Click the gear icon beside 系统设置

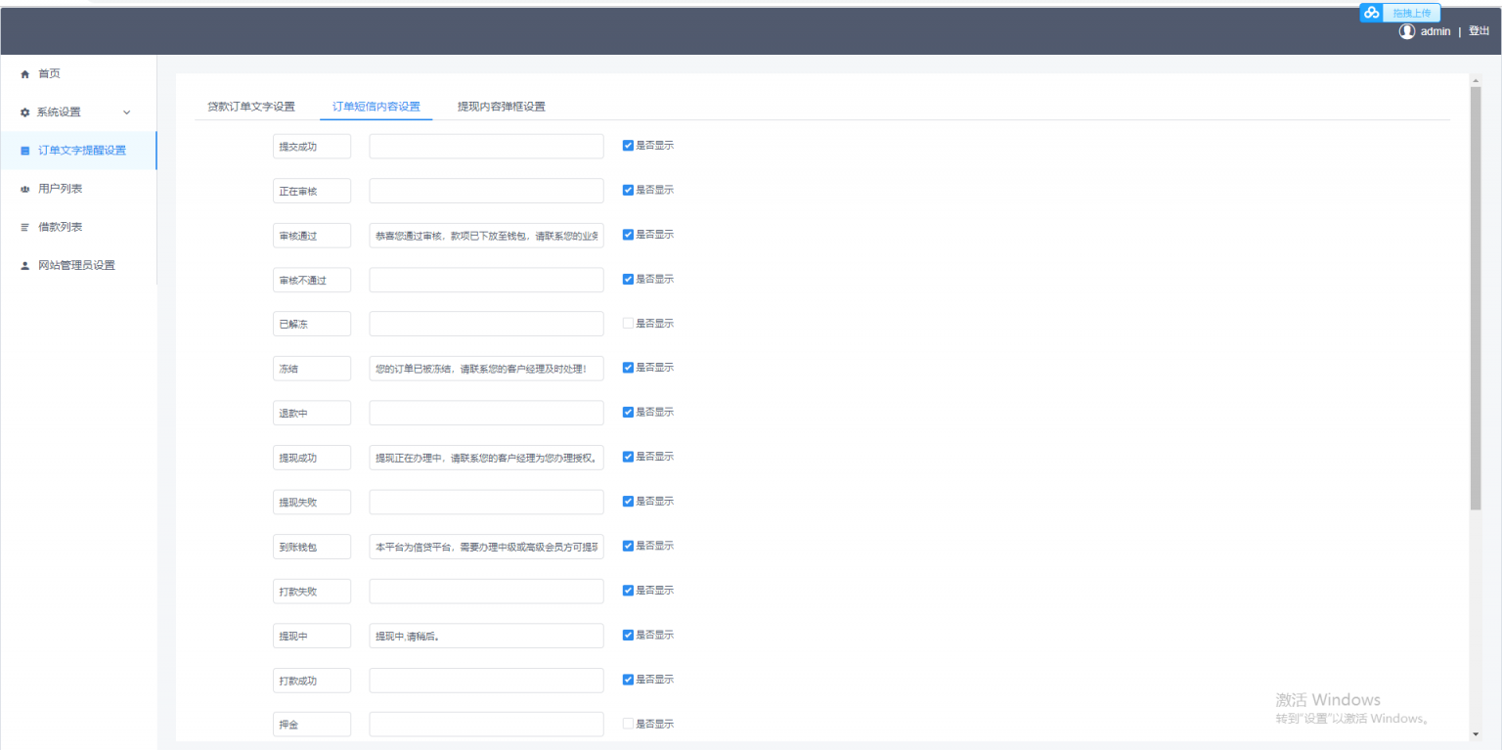tap(25, 112)
